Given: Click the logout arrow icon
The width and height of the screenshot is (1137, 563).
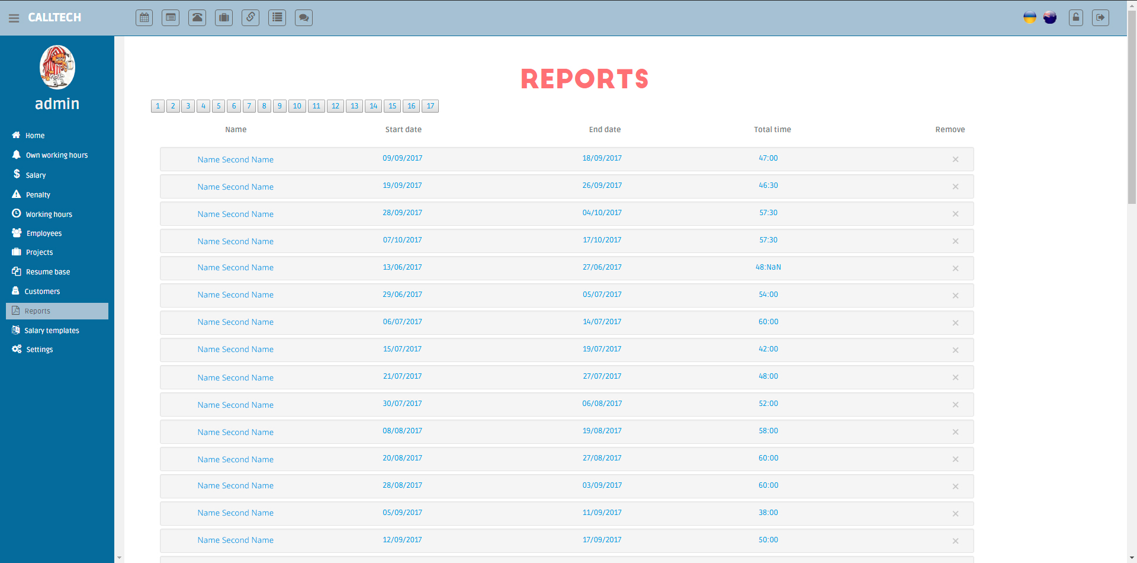Looking at the screenshot, I should click(1100, 18).
